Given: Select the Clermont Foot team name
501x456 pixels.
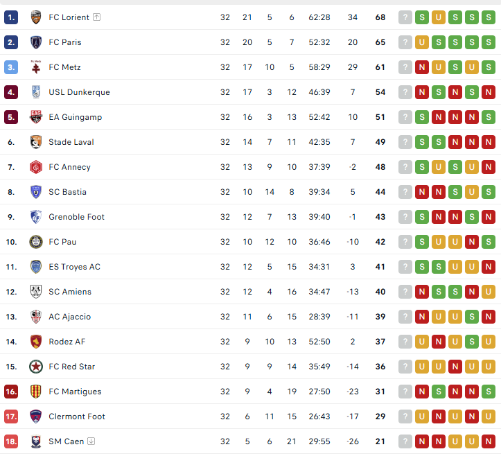Looking at the screenshot, I should coord(77,416).
